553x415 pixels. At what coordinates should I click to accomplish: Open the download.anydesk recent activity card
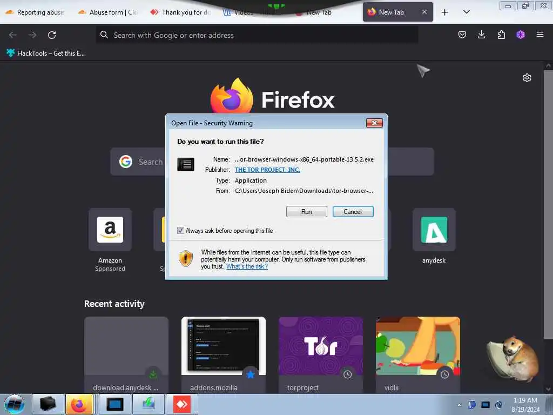(x=126, y=355)
